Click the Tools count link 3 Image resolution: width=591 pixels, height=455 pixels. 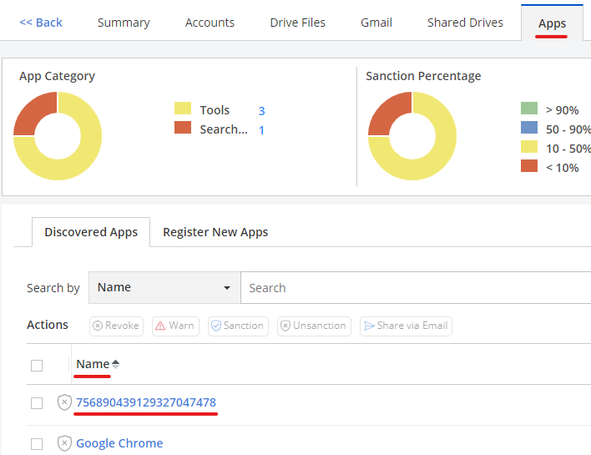pyautogui.click(x=261, y=110)
